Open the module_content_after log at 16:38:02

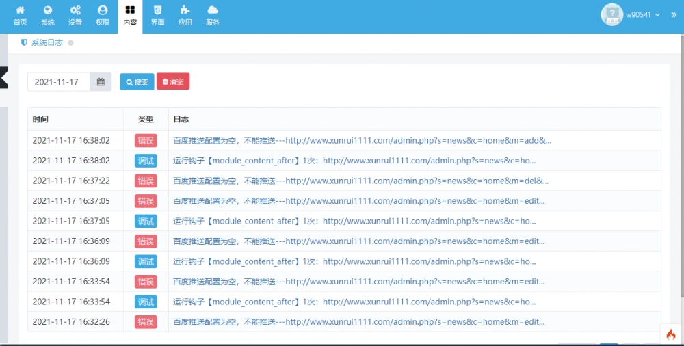[x=354, y=161]
